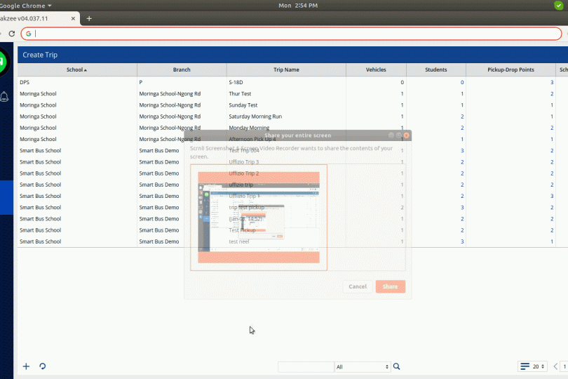Click the green logo icon in sidebar
568x379 pixels.
pyautogui.click(x=4, y=63)
